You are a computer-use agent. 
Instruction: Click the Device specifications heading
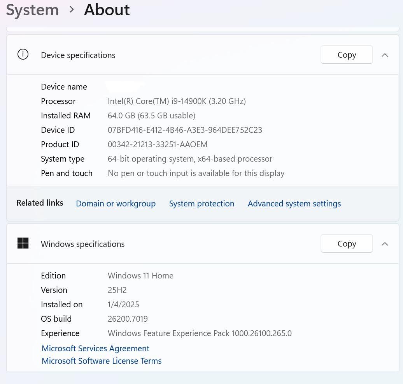(78, 55)
